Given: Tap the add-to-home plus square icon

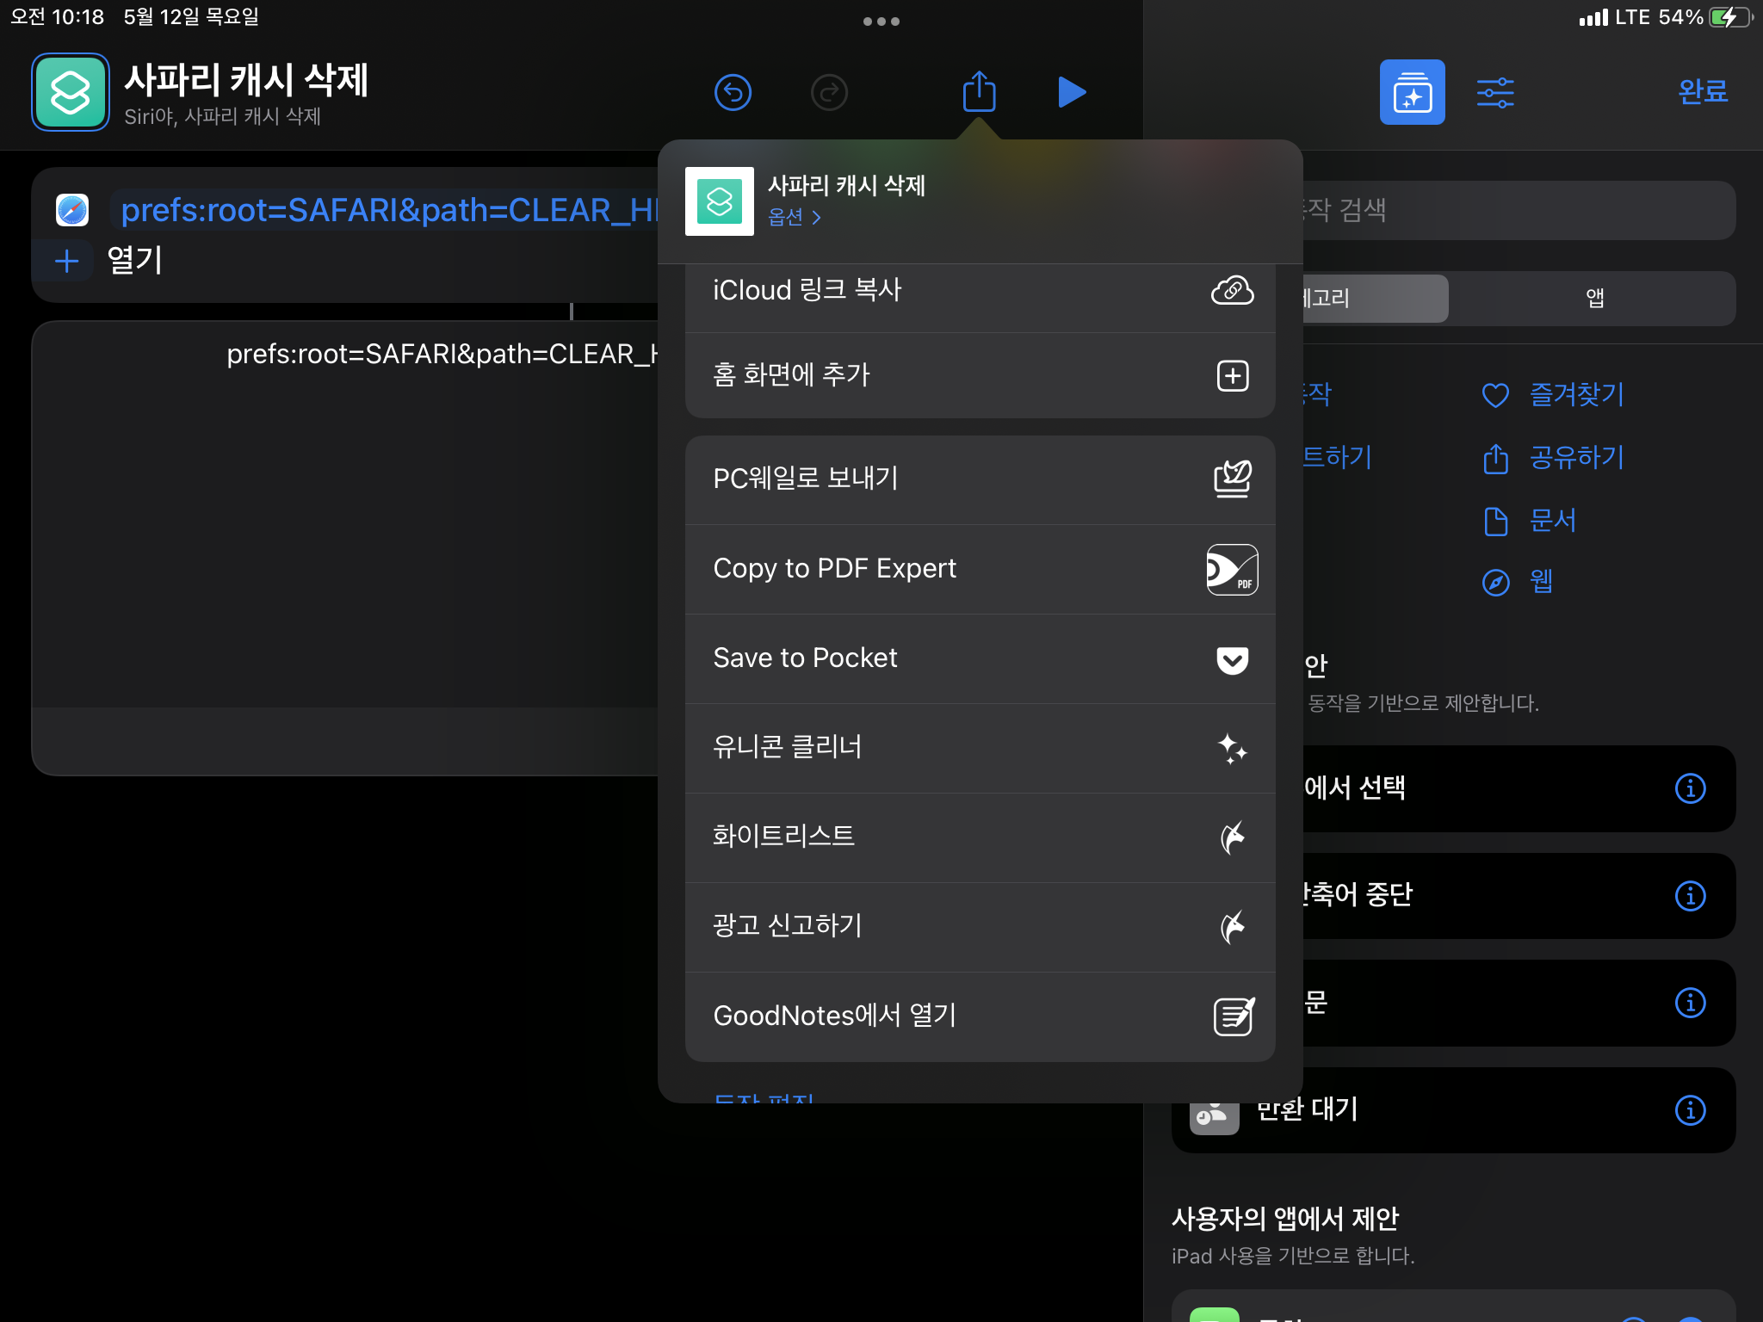Looking at the screenshot, I should [x=1233, y=376].
